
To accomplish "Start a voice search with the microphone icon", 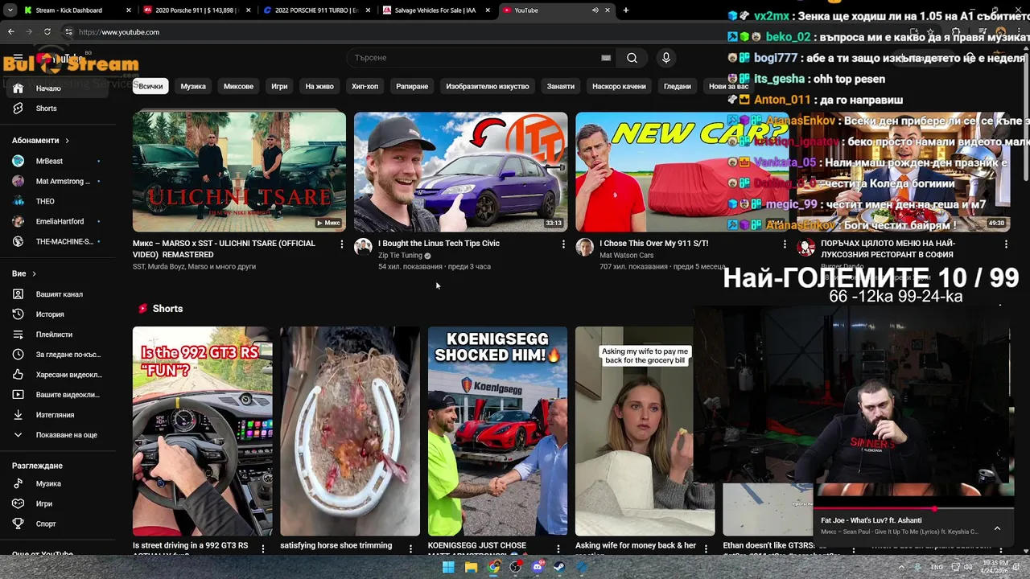I will 665,58.
